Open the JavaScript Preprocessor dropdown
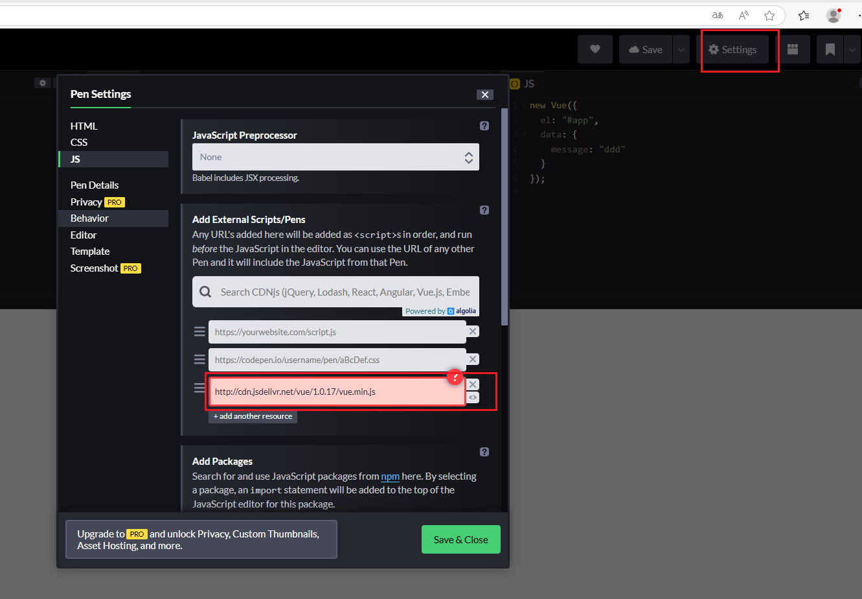Viewport: 862px width, 599px height. 335,157
